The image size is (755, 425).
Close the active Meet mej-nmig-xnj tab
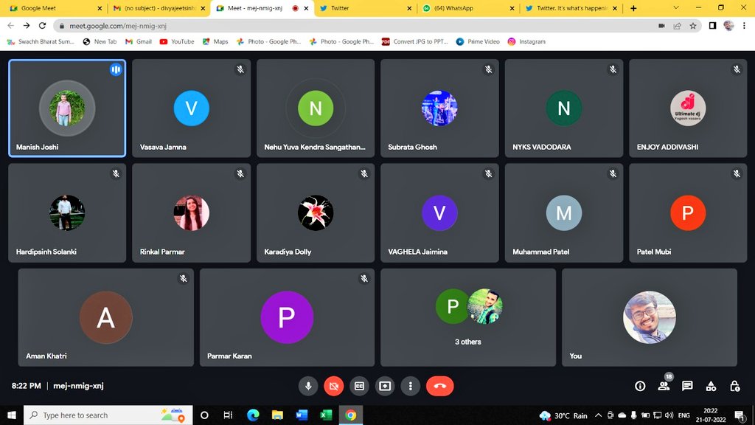click(306, 8)
